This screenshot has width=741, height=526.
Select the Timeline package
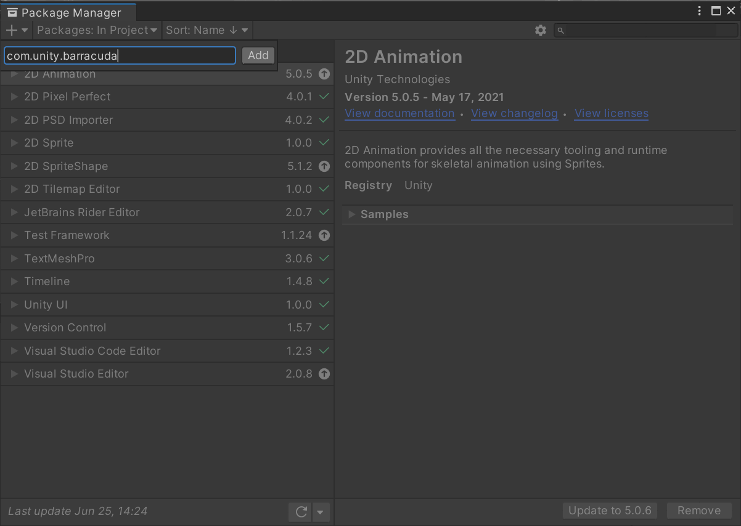(47, 281)
